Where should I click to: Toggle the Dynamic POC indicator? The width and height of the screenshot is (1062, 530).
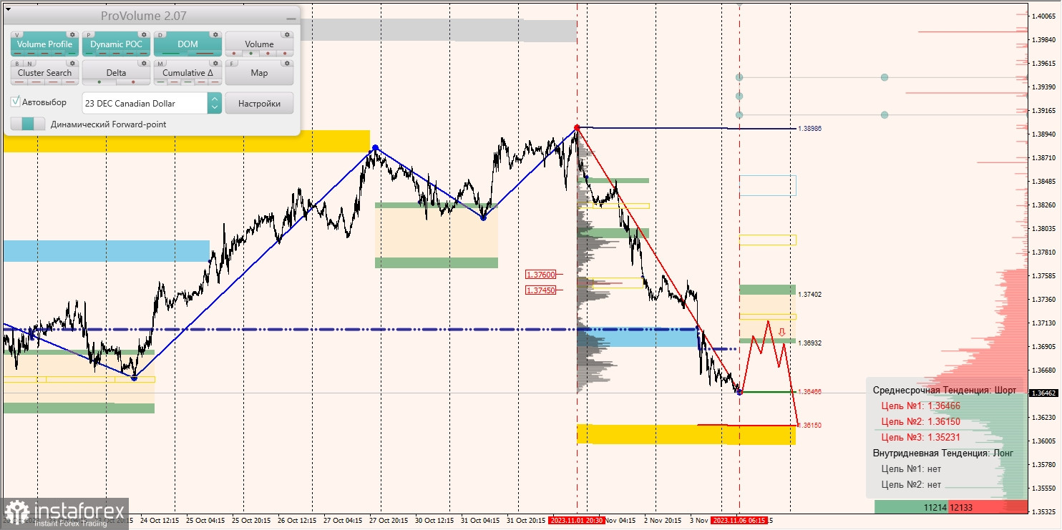(x=116, y=44)
